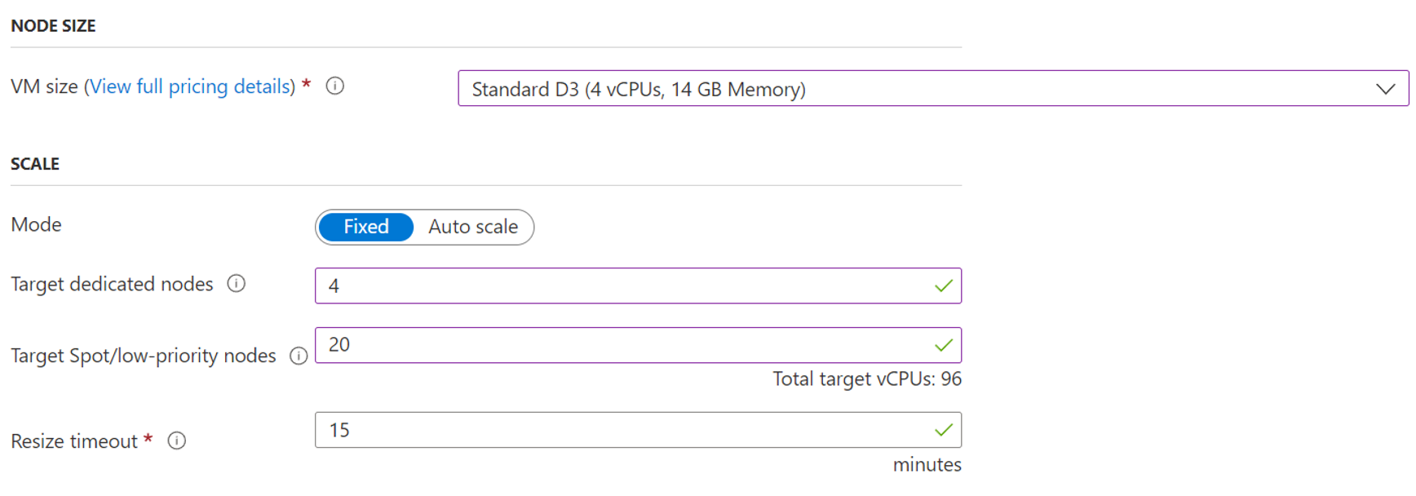The image size is (1416, 496).
Task: Click the Resize timeout label text
Action: (x=74, y=441)
